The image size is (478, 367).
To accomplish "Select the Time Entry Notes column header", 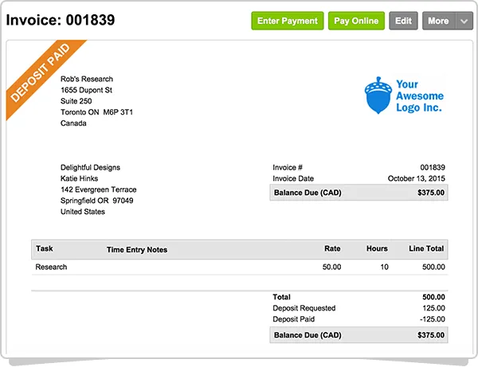I will [137, 250].
